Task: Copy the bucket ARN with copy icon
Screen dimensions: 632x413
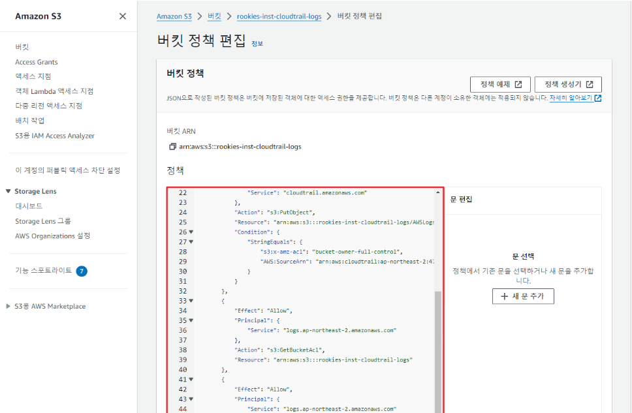Action: tap(172, 146)
